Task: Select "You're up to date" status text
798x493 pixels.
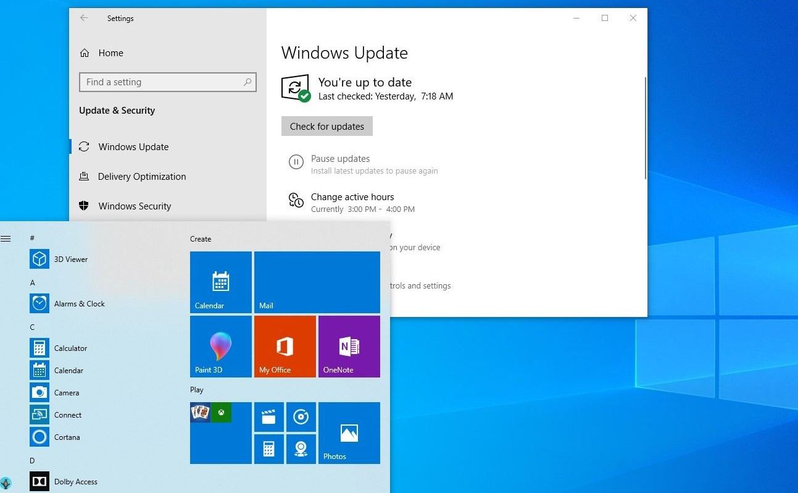Action: [x=365, y=82]
